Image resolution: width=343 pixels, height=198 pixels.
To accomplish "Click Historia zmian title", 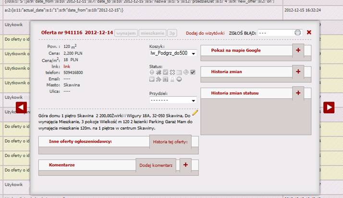I will click(x=226, y=72).
